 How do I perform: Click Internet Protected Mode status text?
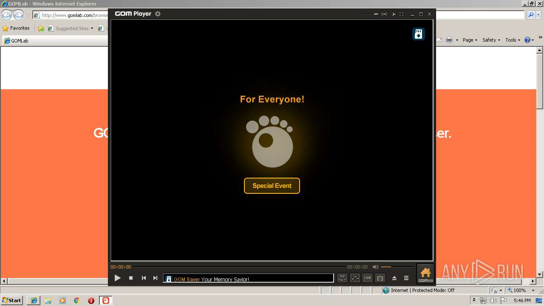[x=422, y=290]
